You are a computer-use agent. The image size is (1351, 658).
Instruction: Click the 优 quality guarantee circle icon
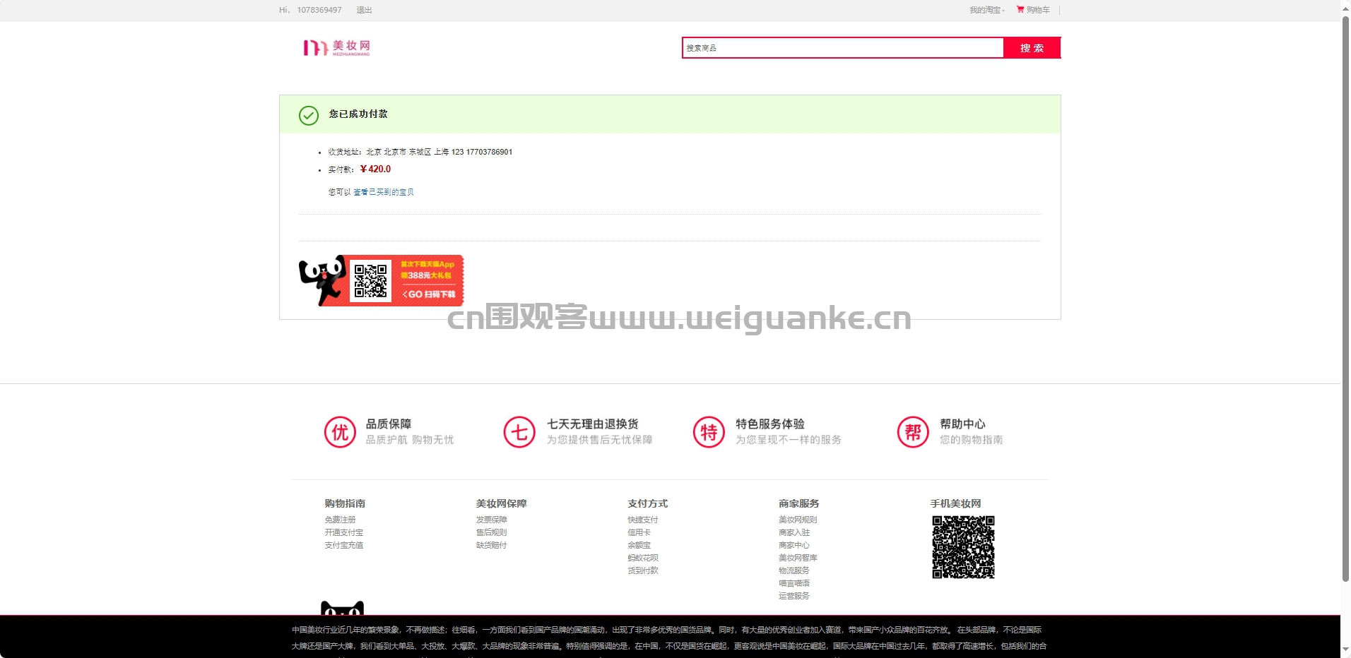click(x=340, y=432)
